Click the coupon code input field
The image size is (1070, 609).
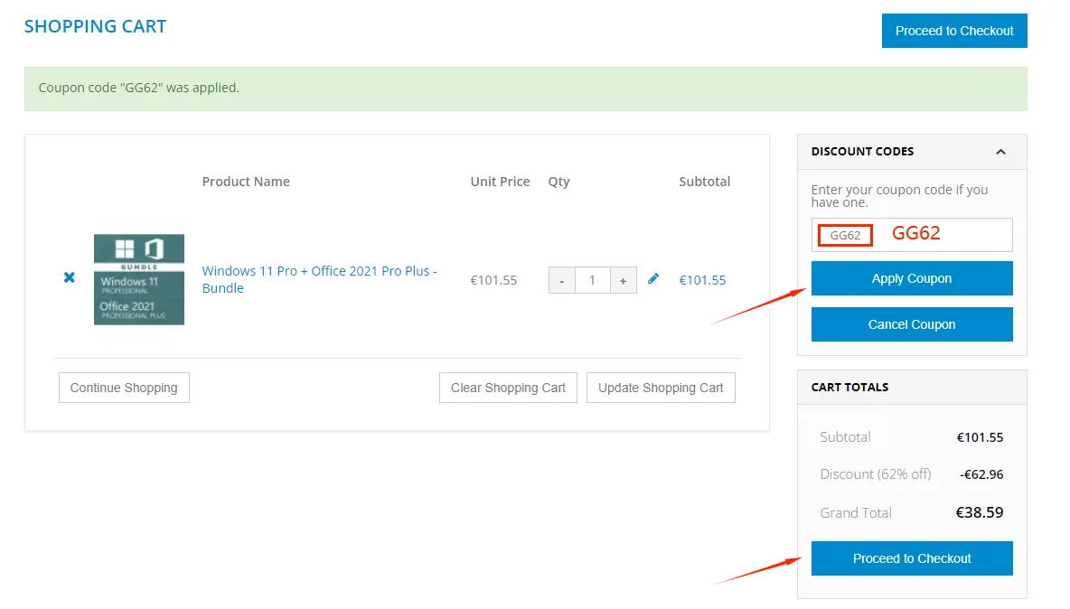912,235
